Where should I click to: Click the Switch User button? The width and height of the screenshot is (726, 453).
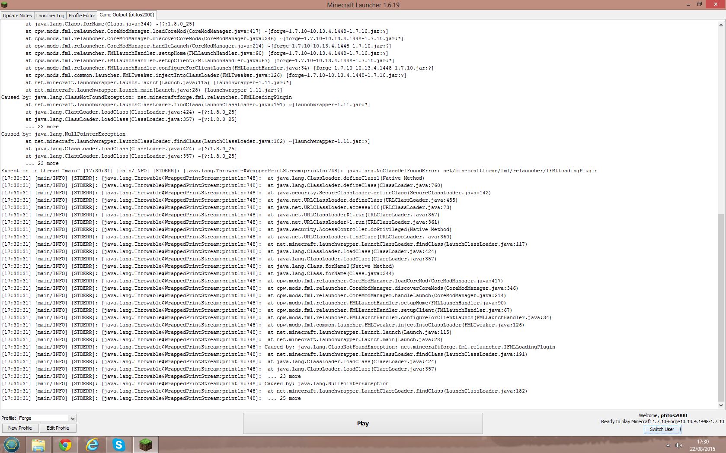[662, 429]
